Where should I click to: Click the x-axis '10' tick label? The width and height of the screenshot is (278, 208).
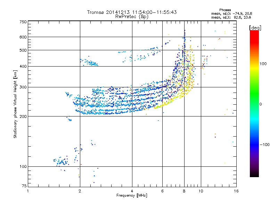click(x=201, y=191)
